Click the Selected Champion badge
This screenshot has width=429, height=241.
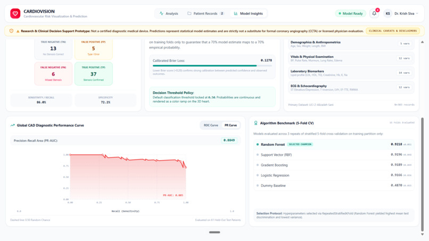point(300,144)
